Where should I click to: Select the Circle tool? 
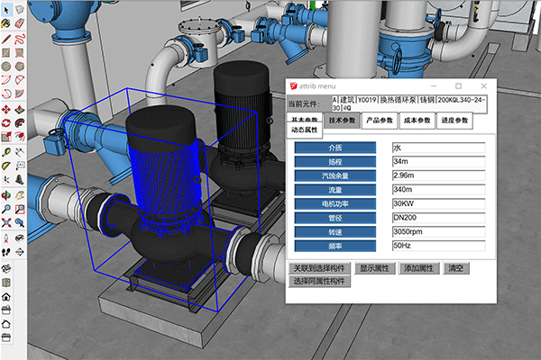coord(6,66)
